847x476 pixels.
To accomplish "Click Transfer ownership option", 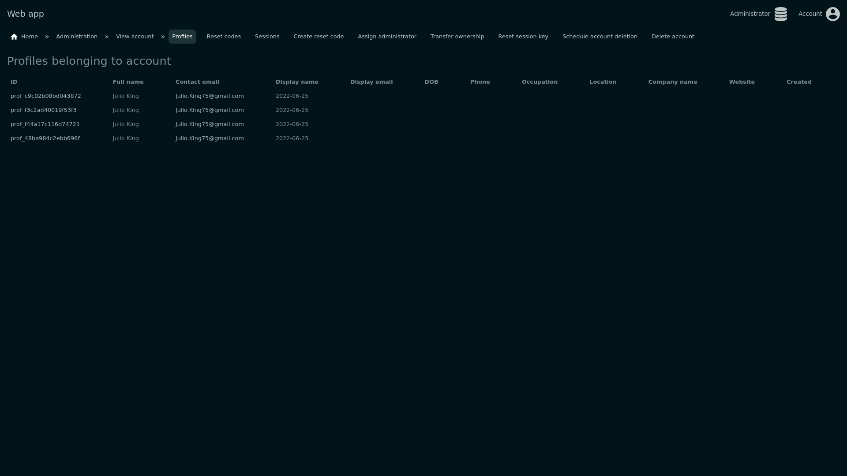I will (x=457, y=37).
